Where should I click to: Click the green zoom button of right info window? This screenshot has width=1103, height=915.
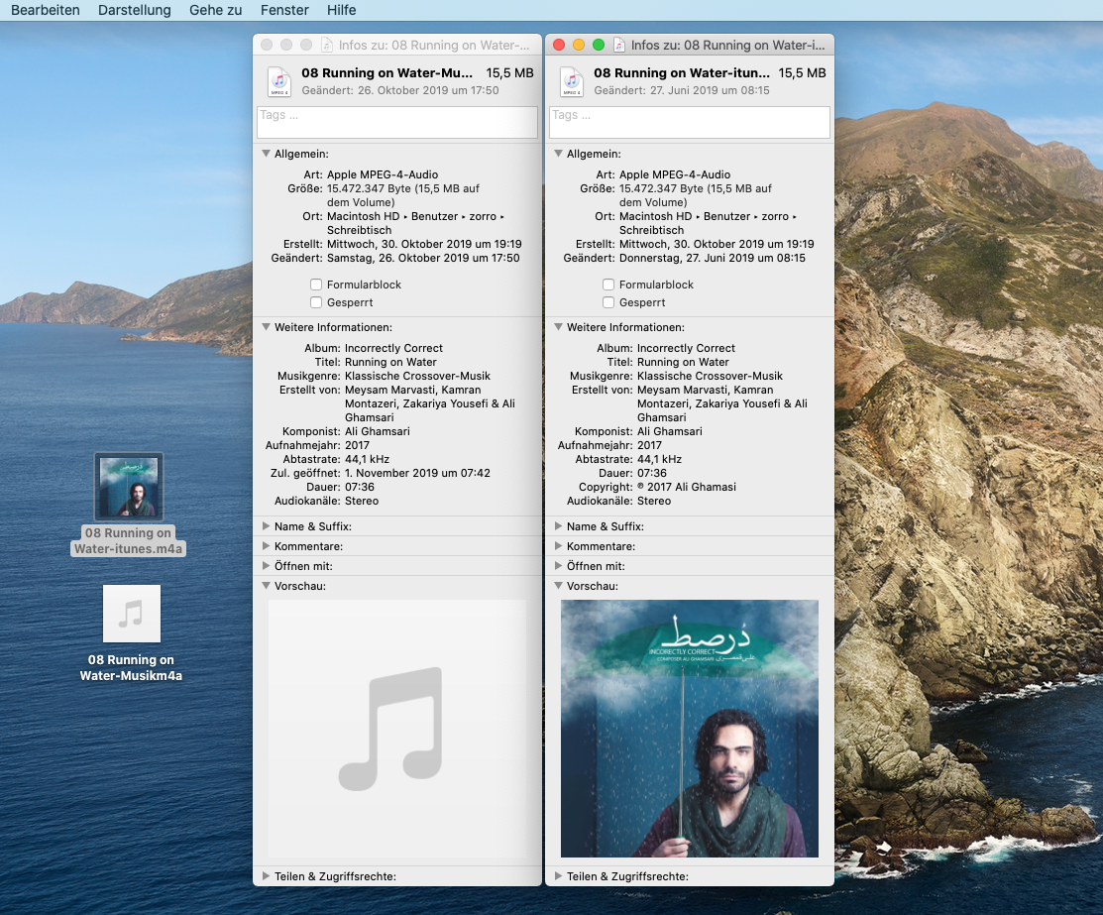598,45
